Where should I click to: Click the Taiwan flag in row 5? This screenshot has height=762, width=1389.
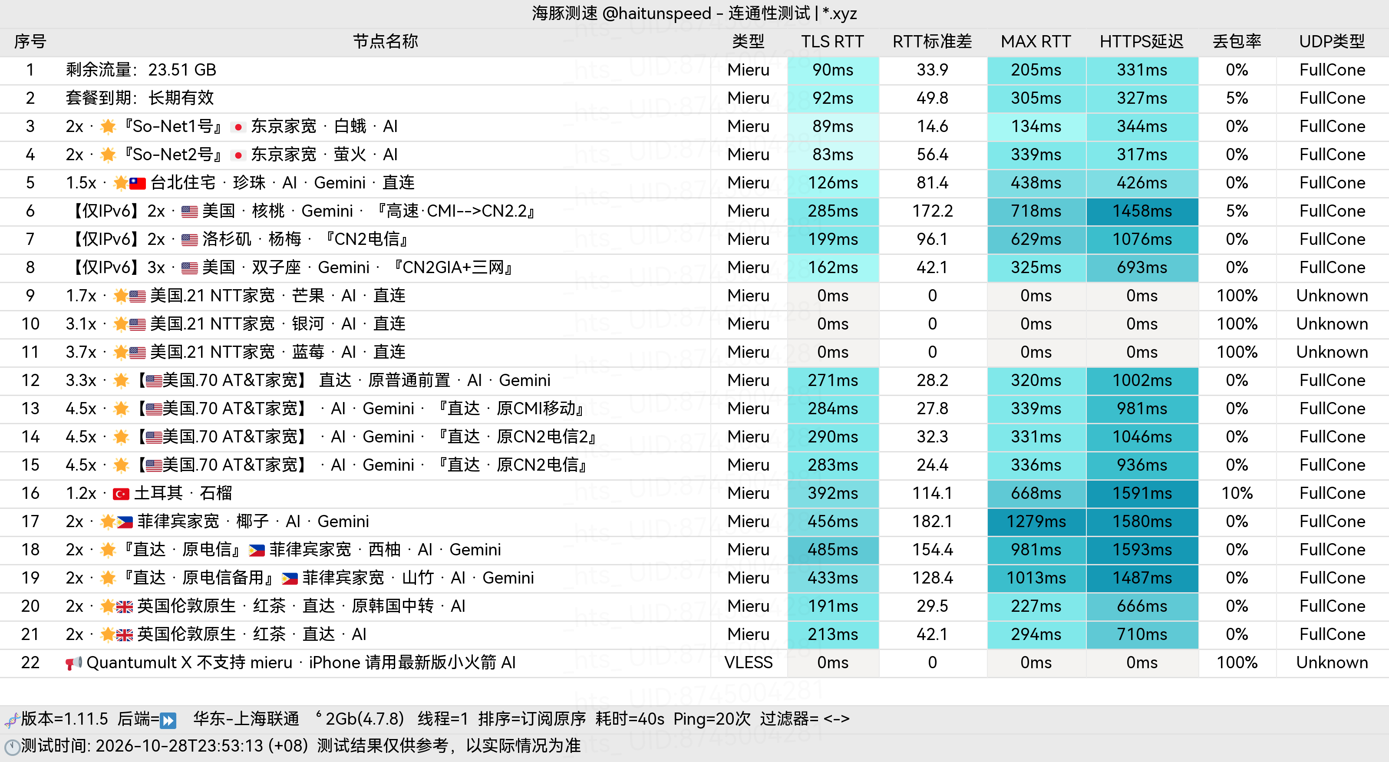(x=137, y=183)
